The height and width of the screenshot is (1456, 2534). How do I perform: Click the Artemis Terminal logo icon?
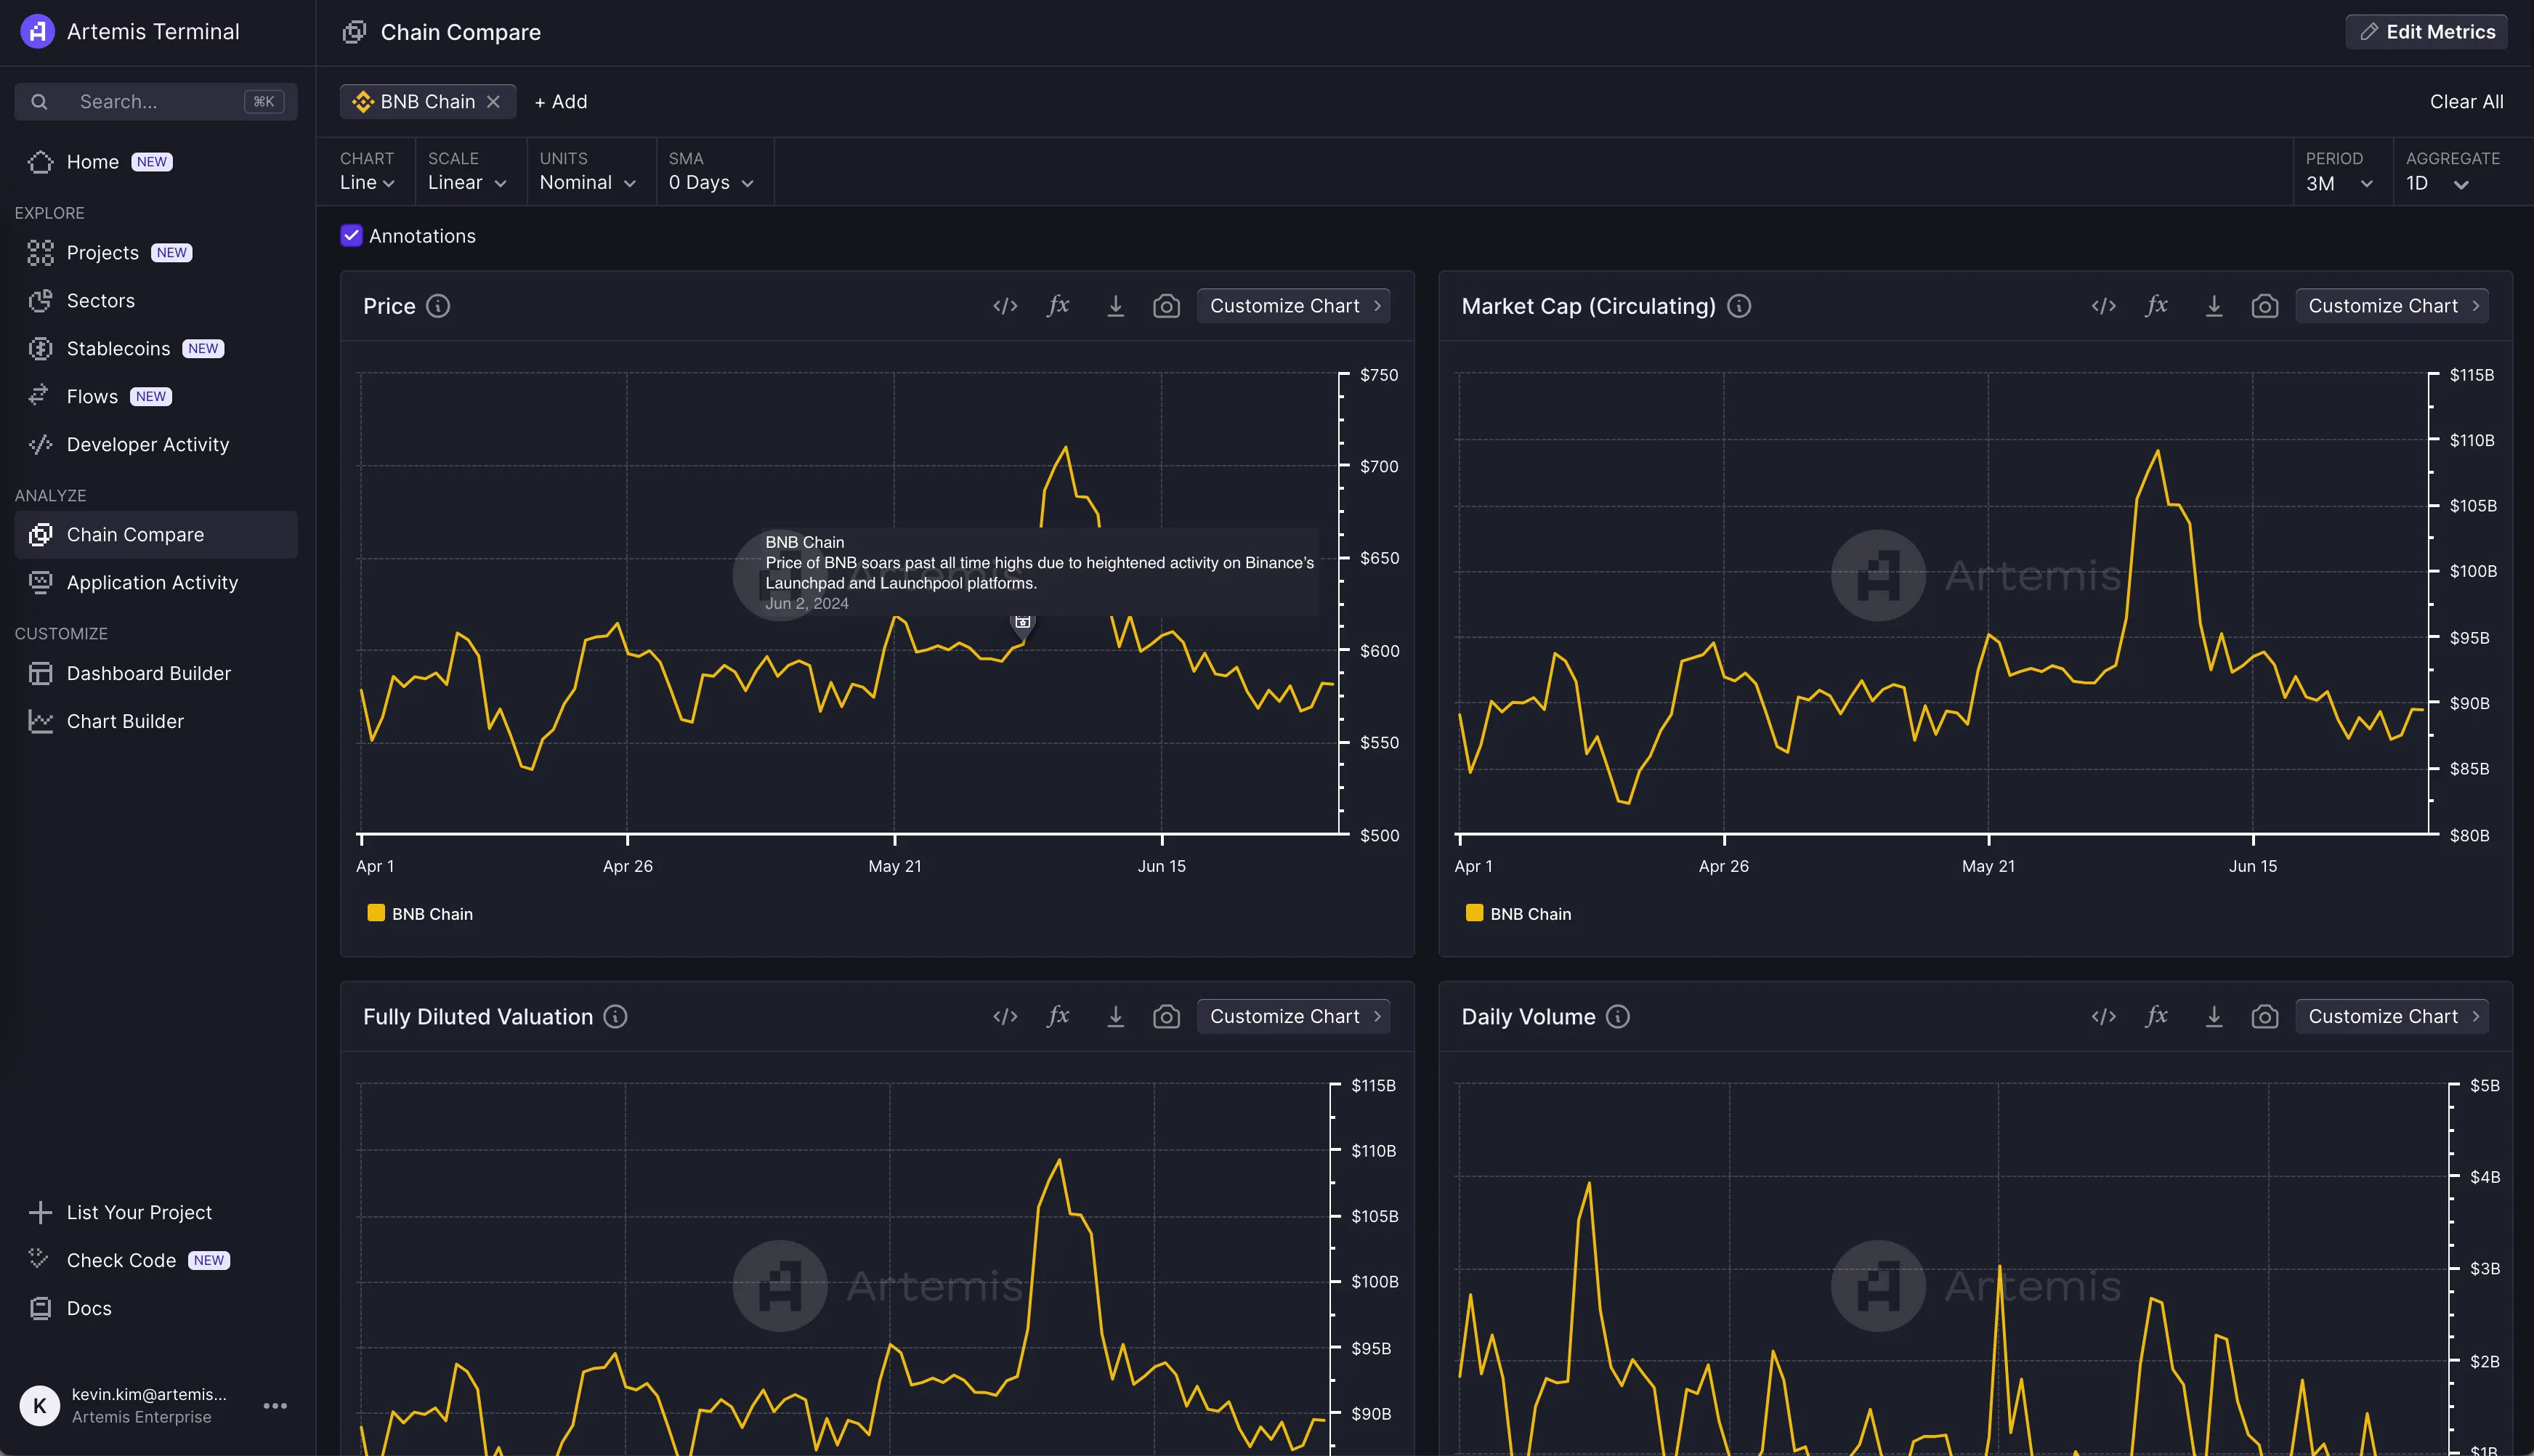(37, 32)
